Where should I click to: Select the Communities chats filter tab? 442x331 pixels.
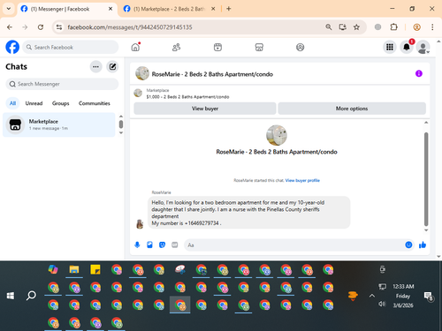click(x=95, y=103)
